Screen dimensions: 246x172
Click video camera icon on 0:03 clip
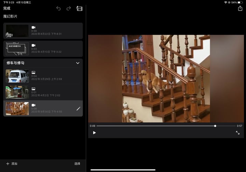33,45
